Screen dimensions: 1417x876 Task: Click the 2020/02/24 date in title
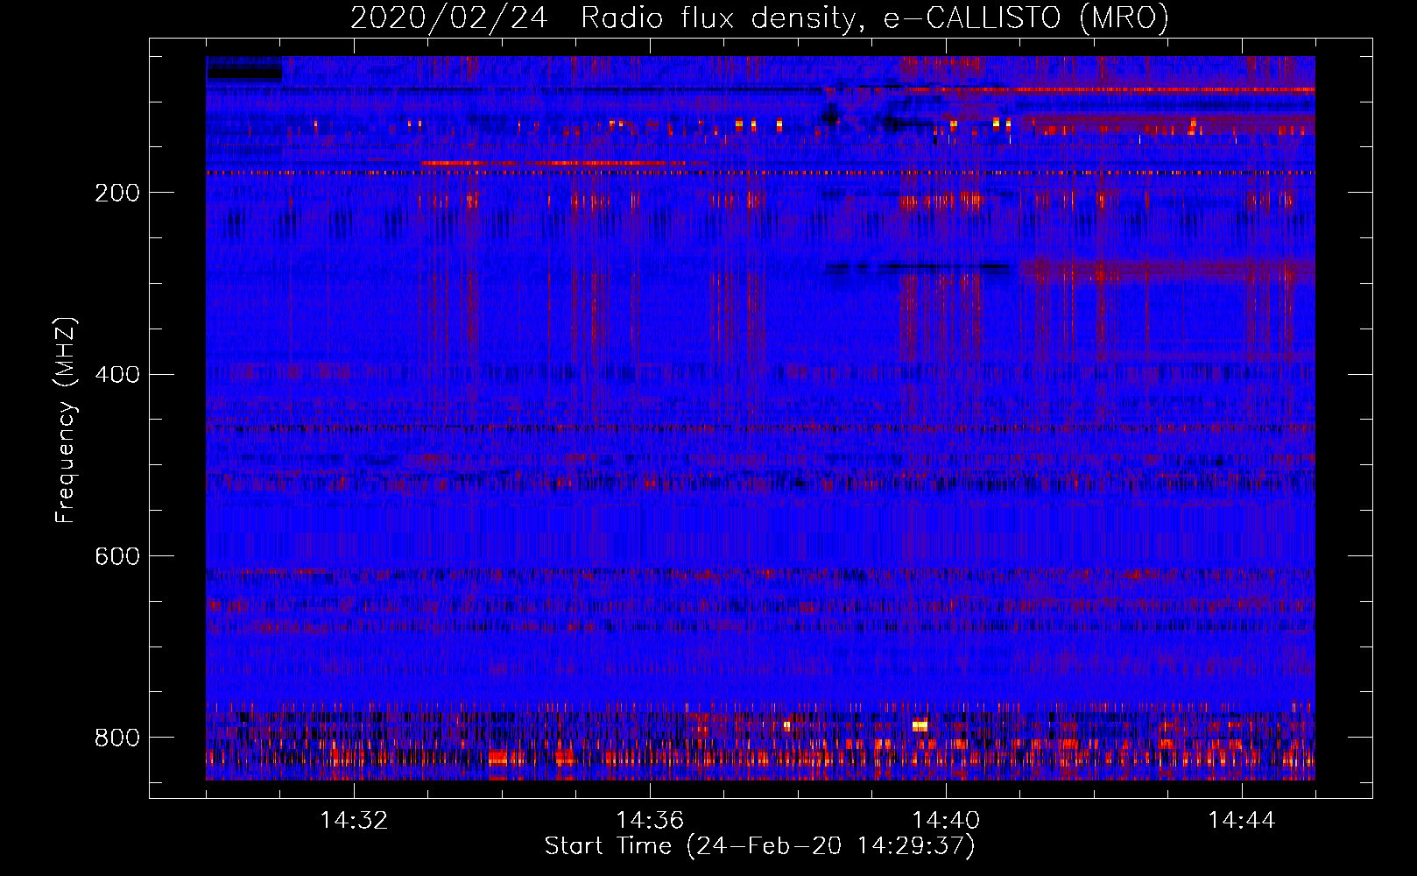coord(449,18)
